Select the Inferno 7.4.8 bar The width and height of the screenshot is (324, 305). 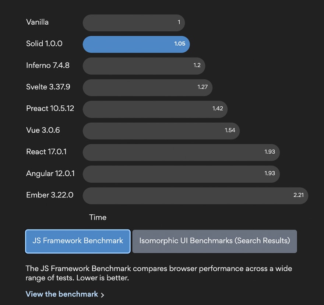point(144,66)
